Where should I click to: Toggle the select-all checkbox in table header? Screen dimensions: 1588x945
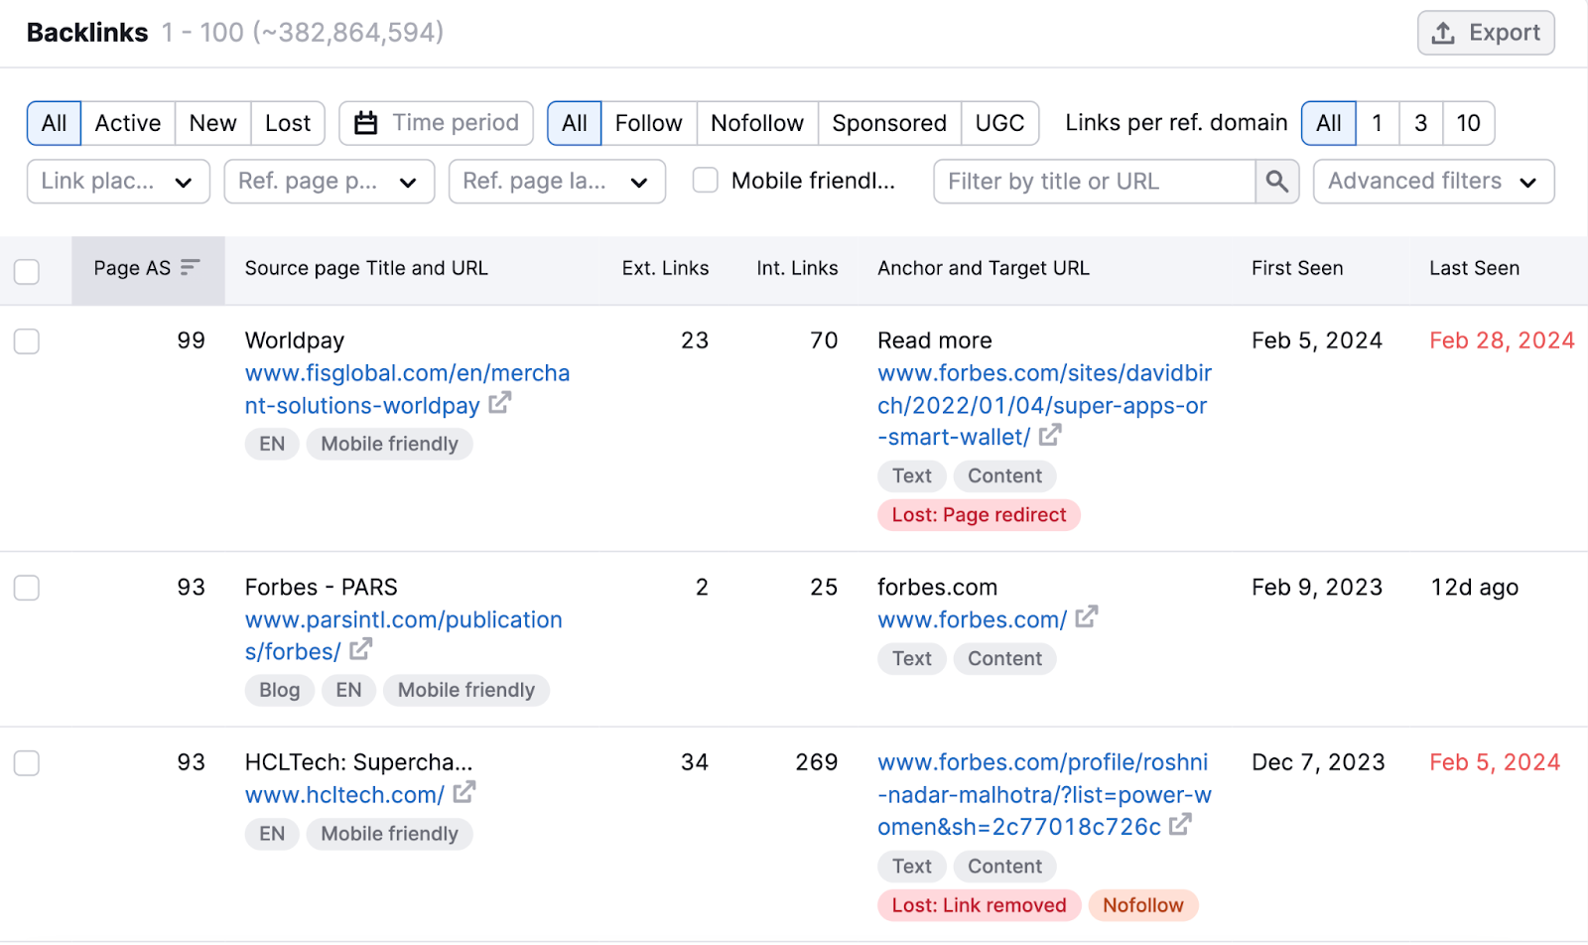tap(27, 272)
